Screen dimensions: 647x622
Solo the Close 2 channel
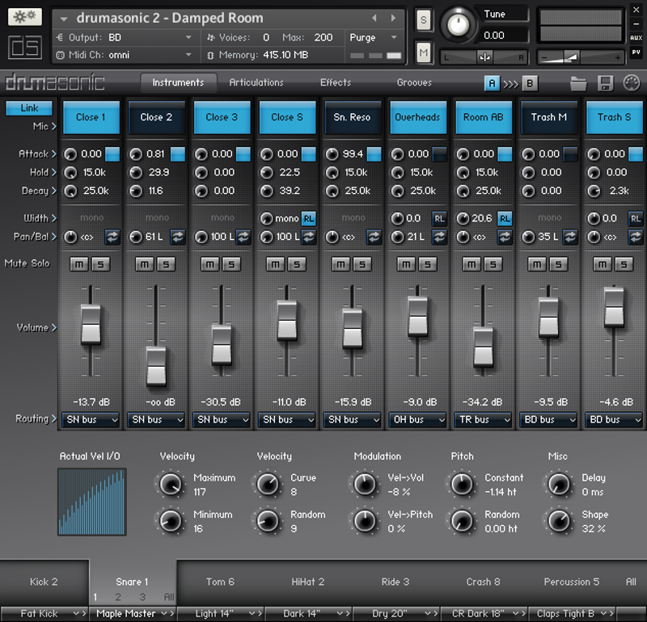point(166,264)
